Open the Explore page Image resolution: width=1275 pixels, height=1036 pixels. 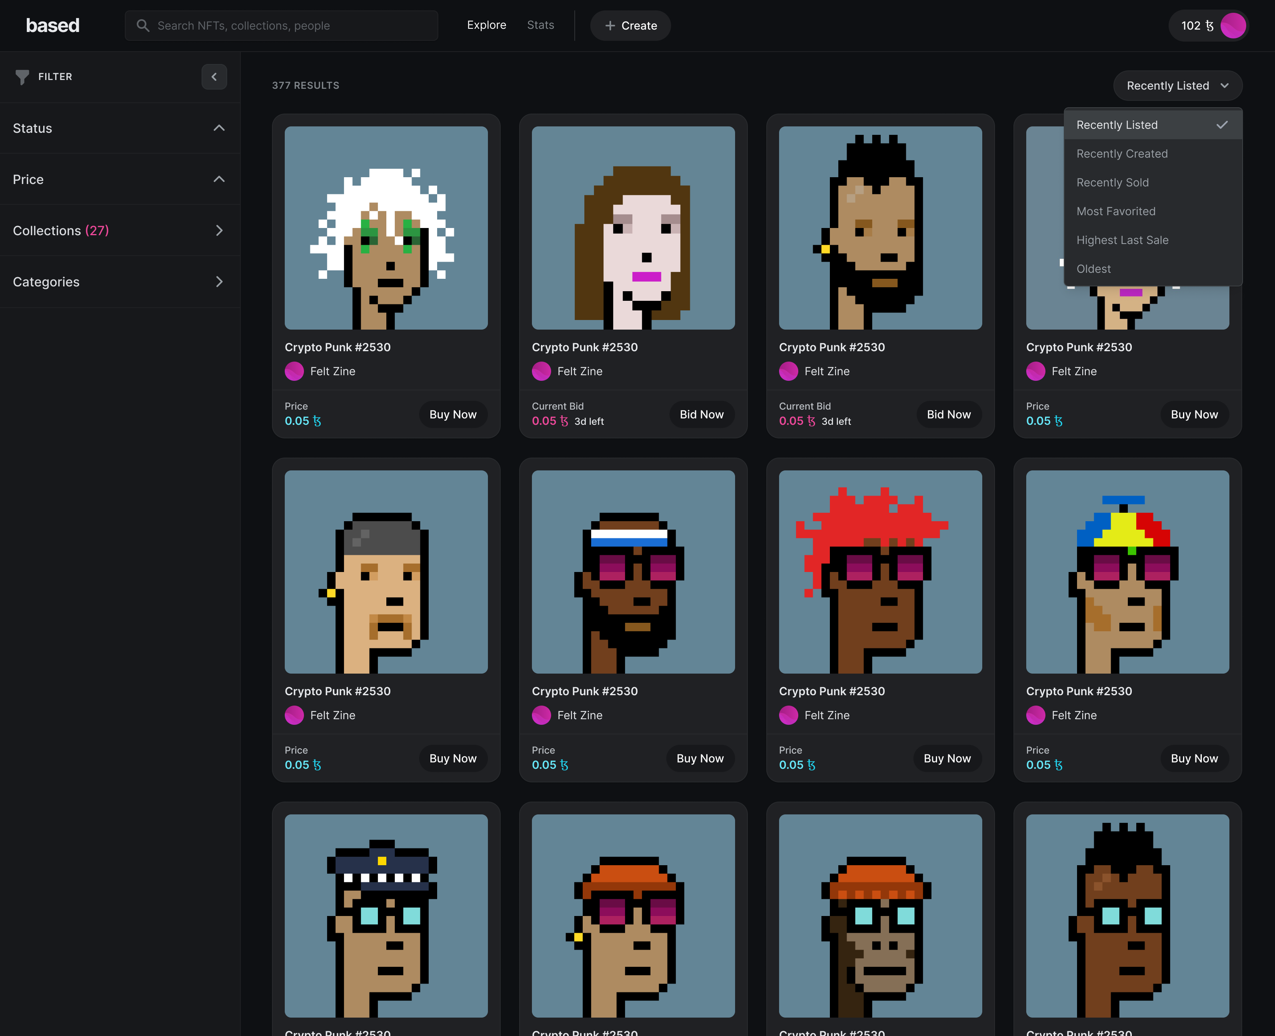[486, 25]
